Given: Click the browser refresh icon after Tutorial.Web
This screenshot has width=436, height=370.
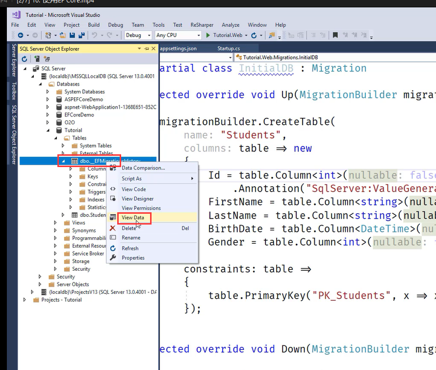Looking at the screenshot, I should point(254,35).
